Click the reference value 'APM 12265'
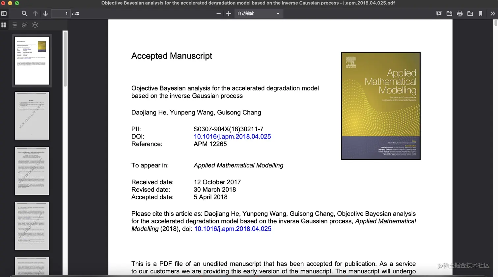The height and width of the screenshot is (277, 498). [x=210, y=144]
